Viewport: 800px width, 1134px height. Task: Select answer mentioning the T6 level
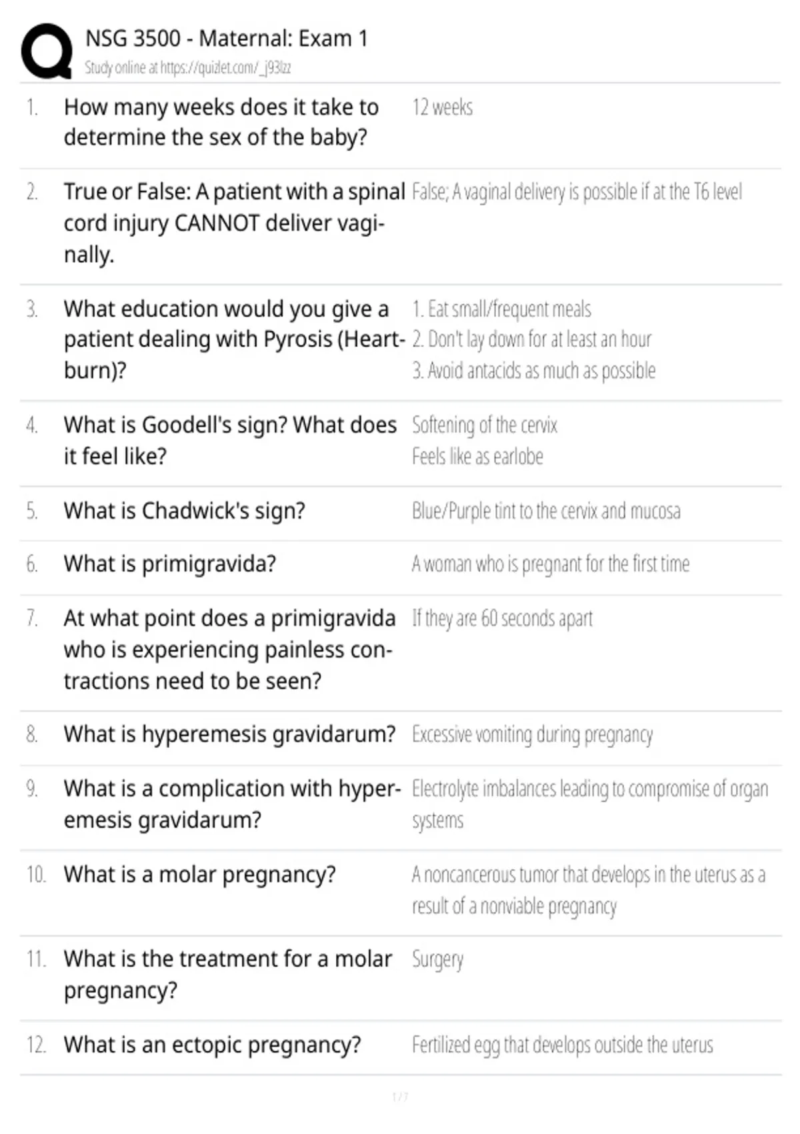tap(577, 192)
